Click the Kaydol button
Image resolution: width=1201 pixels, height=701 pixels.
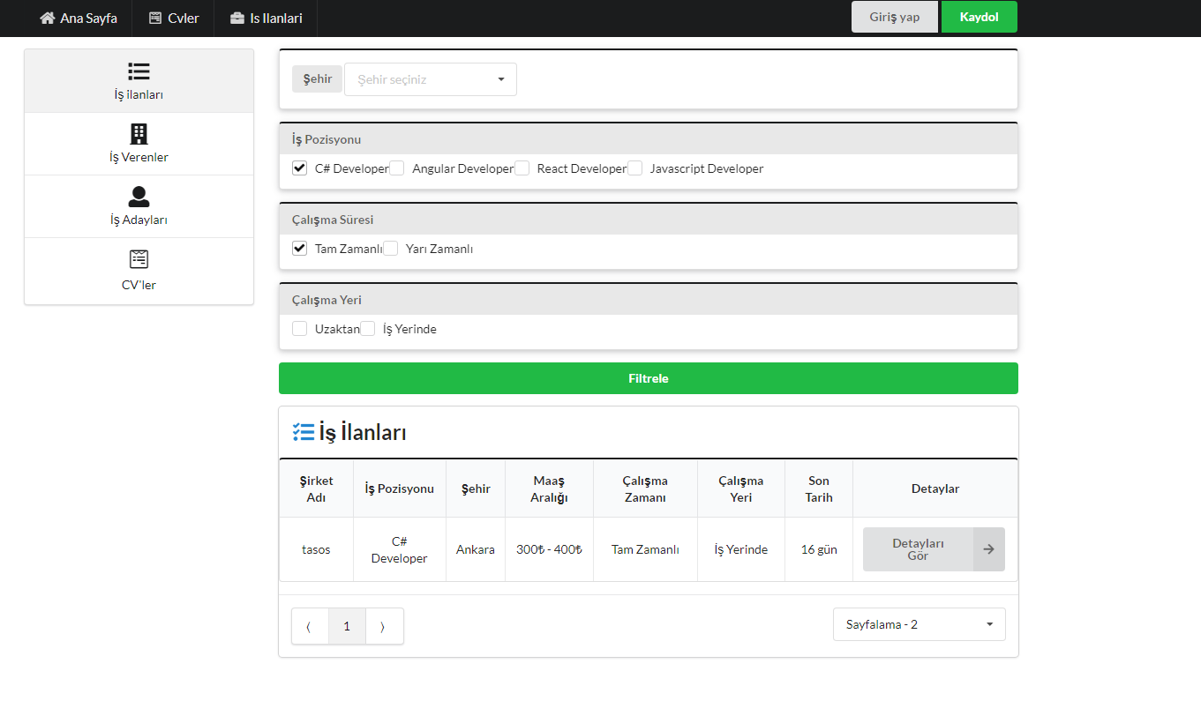tap(979, 16)
